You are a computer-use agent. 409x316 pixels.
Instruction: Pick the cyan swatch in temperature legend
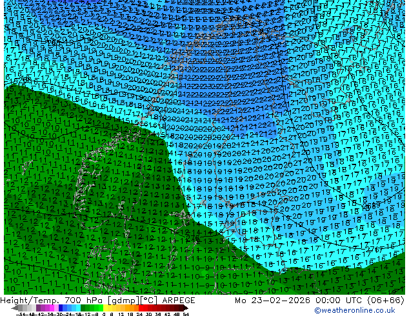coord(78,308)
